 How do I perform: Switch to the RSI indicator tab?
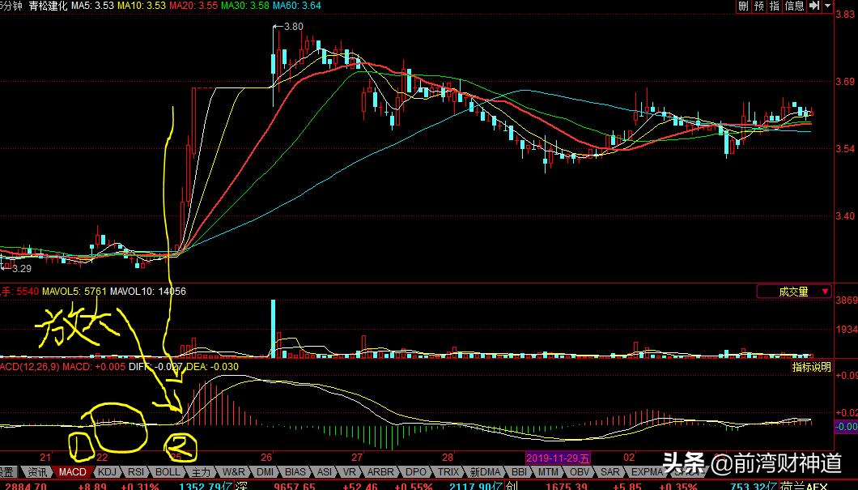[x=136, y=471]
